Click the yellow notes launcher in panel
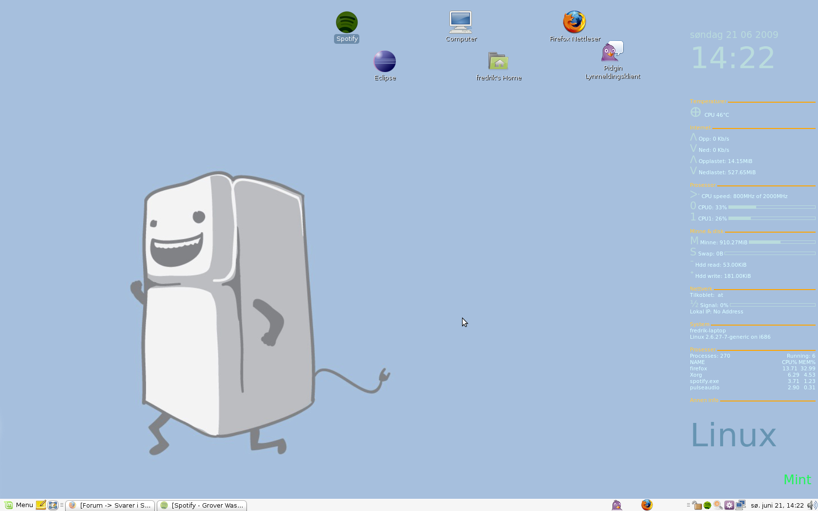 [x=41, y=505]
